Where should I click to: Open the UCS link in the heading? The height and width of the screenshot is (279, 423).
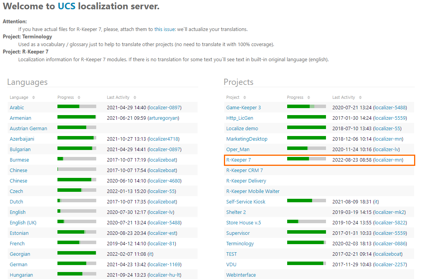(x=67, y=6)
